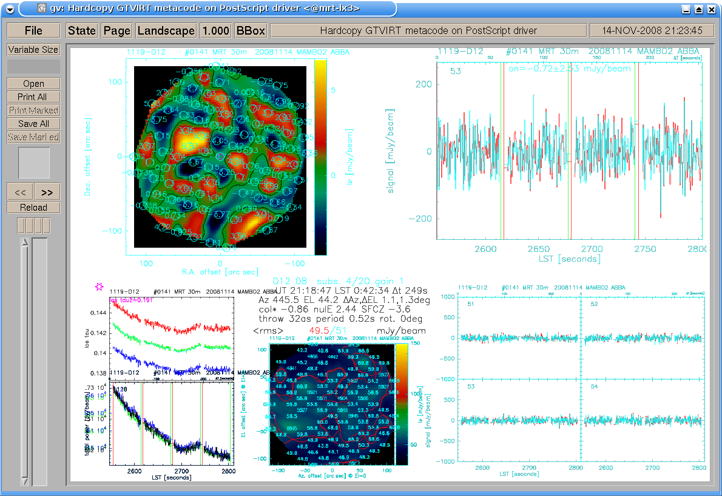Click the gray panner box above page arrows
The width and height of the screenshot is (722, 496).
33,163
